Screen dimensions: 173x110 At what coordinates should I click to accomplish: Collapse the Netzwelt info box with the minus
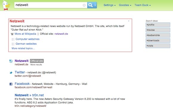129,21
